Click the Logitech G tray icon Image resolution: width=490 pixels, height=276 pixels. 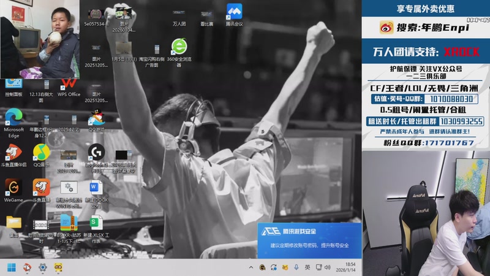coord(262,267)
